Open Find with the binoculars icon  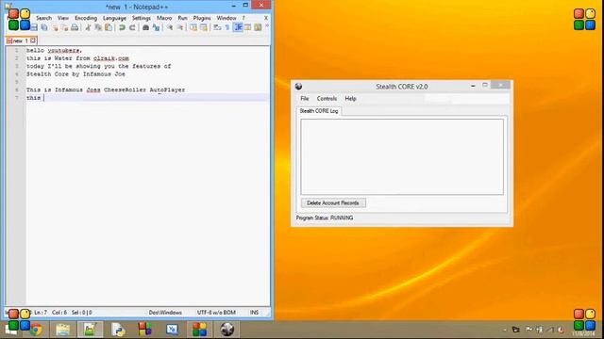coord(145,27)
